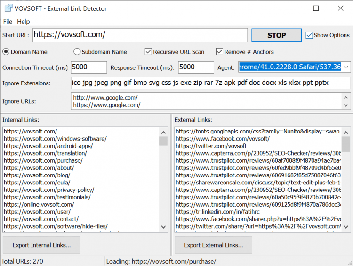353x266 pixels.
Task: Select https://tr.linkedin.com/in/fatihrc external link
Action: coord(217,212)
